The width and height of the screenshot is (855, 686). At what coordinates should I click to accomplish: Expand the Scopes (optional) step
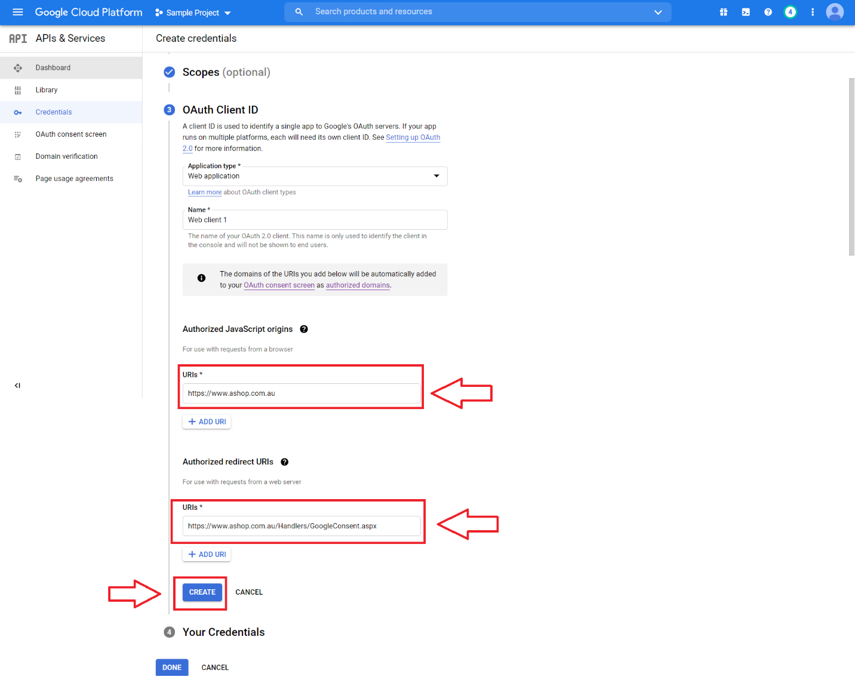pyautogui.click(x=226, y=72)
